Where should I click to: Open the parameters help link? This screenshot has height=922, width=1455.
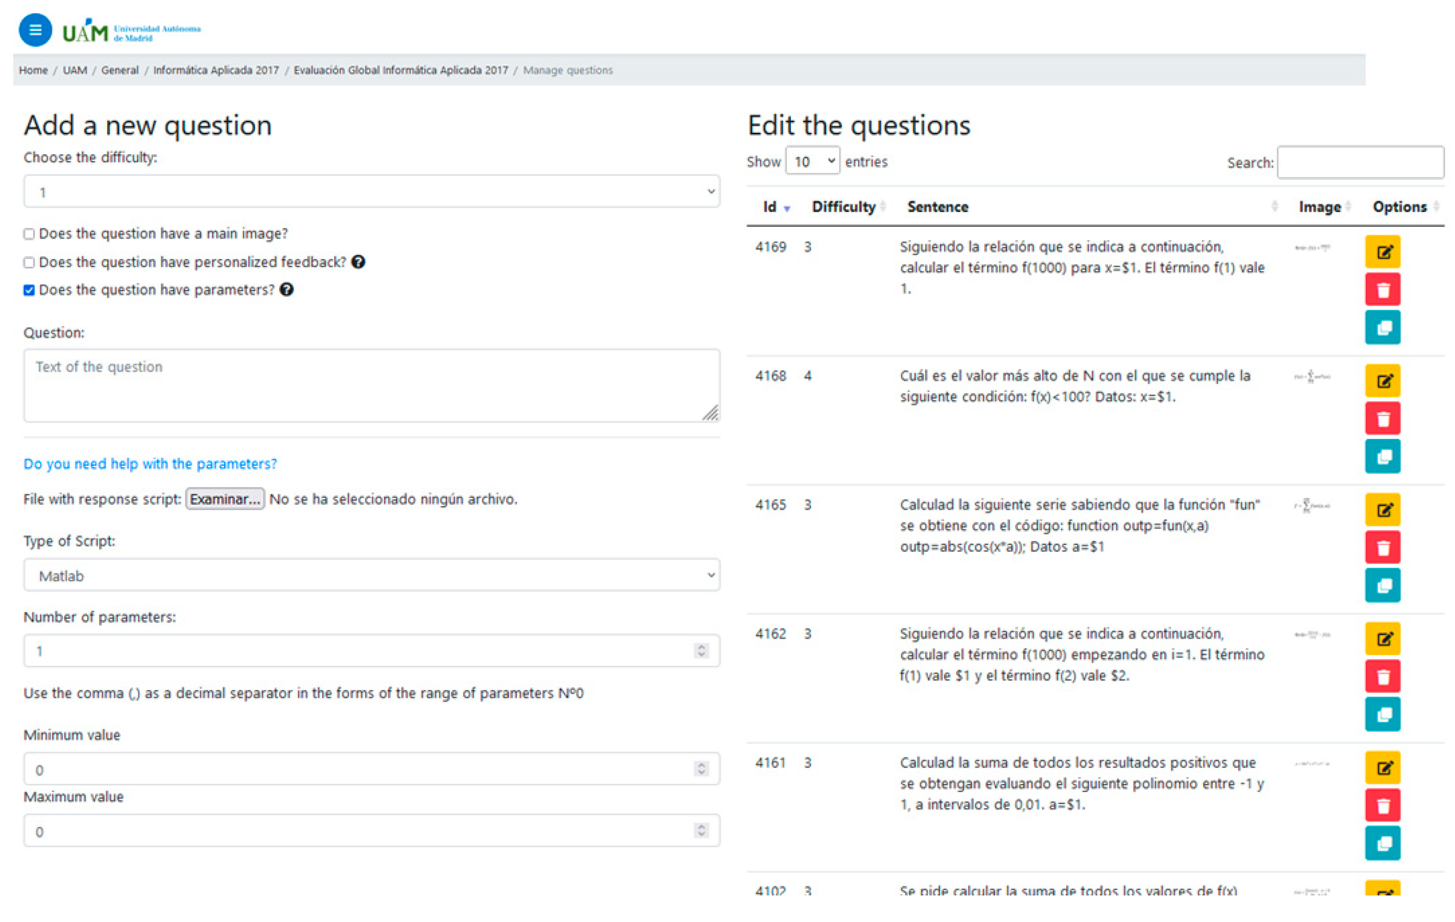click(x=150, y=464)
